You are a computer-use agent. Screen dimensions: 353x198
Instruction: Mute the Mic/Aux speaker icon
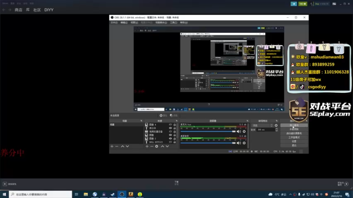click(x=239, y=132)
